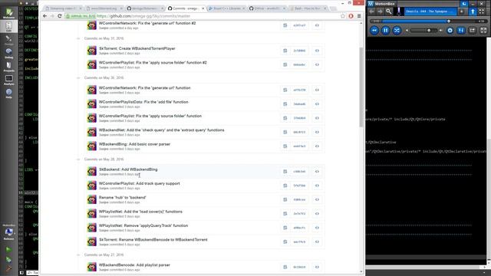This screenshot has height=276, width=491.
Task: Switch to the second Chrome tab
Action: [x=104, y=8]
